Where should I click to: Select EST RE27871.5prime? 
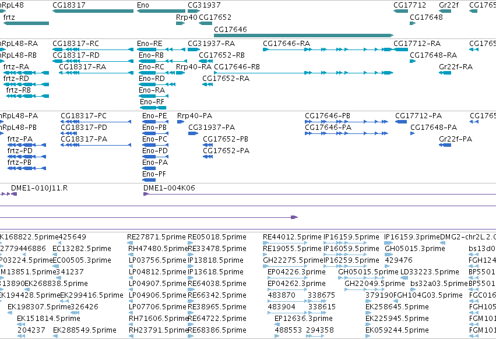130,243
